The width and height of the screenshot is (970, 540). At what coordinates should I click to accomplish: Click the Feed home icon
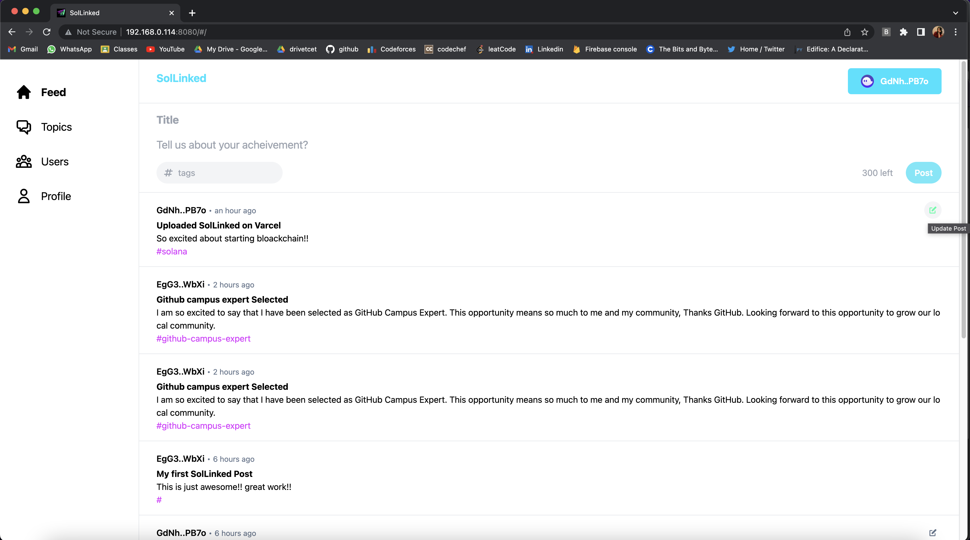click(24, 92)
